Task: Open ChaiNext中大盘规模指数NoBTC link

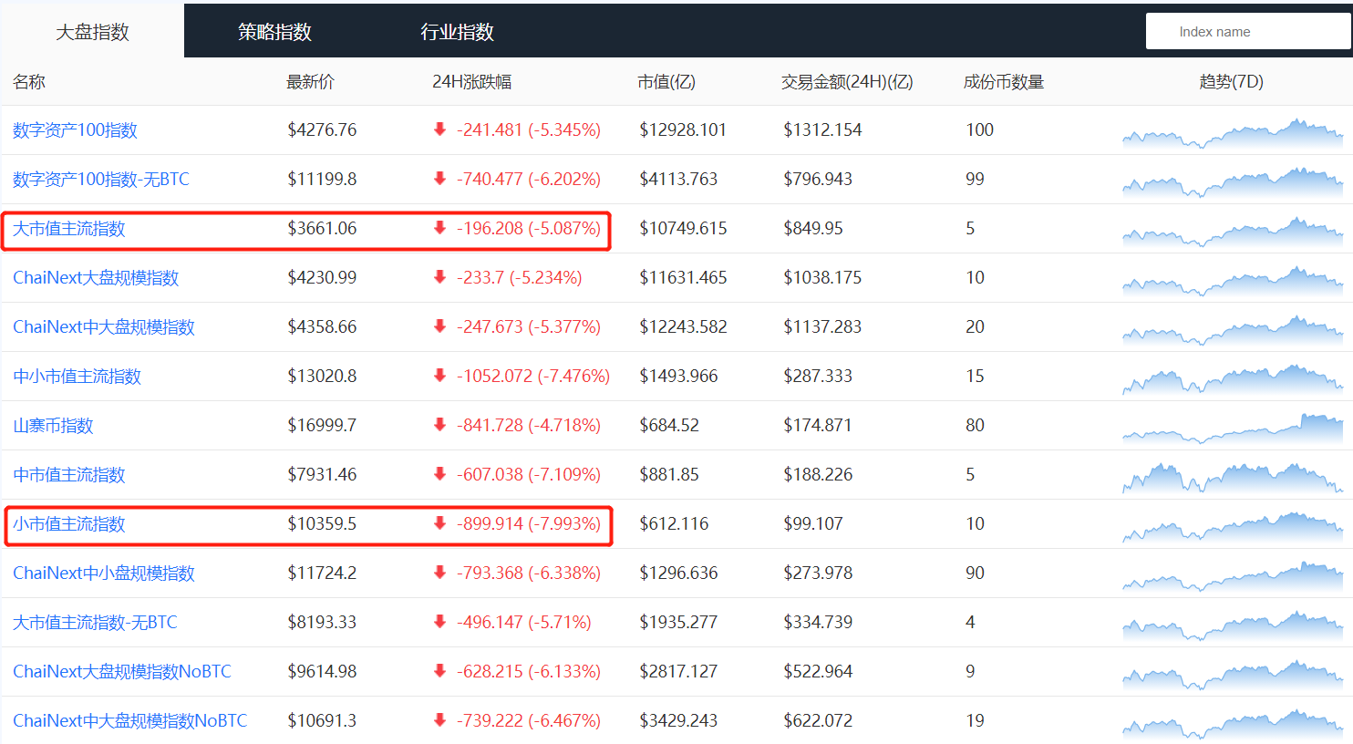Action: [130, 721]
